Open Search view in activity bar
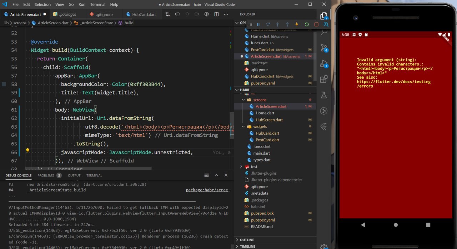Viewport: 457px width, 249px height. click(x=324, y=32)
